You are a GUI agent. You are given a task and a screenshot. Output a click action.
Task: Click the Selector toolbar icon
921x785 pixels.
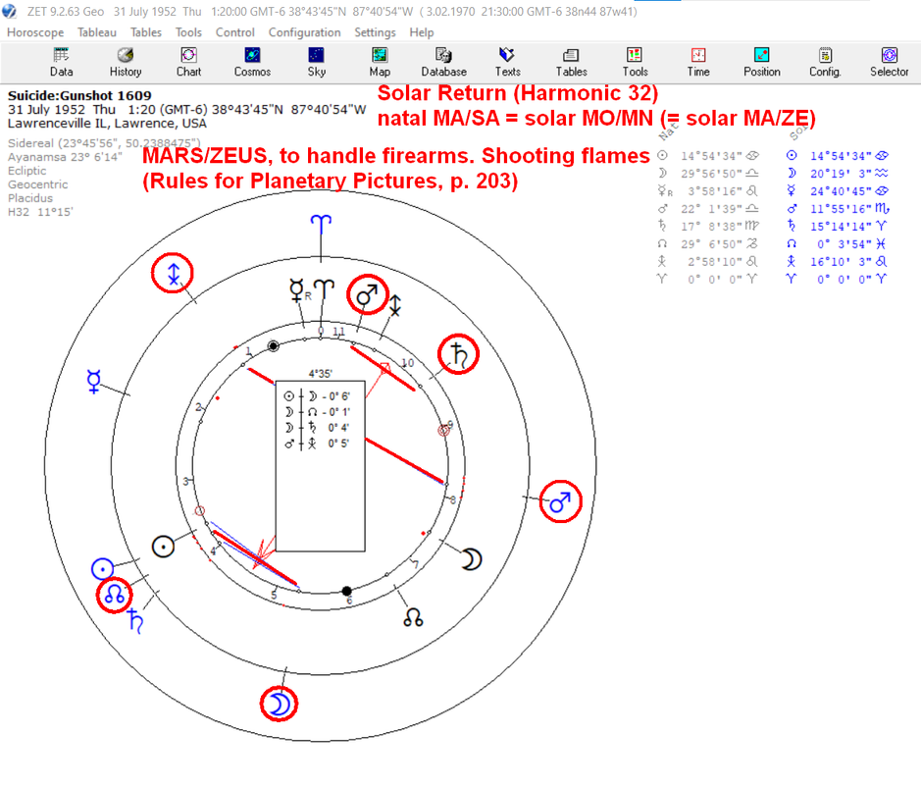(x=890, y=62)
